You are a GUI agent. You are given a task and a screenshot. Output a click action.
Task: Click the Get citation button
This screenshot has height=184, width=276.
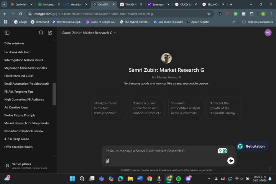(x=252, y=146)
